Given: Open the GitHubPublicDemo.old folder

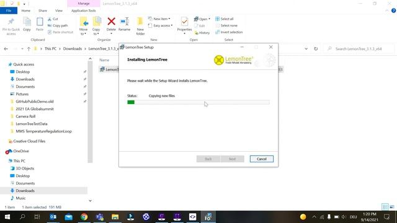Looking at the screenshot, I should (x=35, y=102).
